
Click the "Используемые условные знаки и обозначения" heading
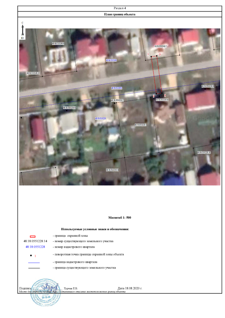[95, 229]
